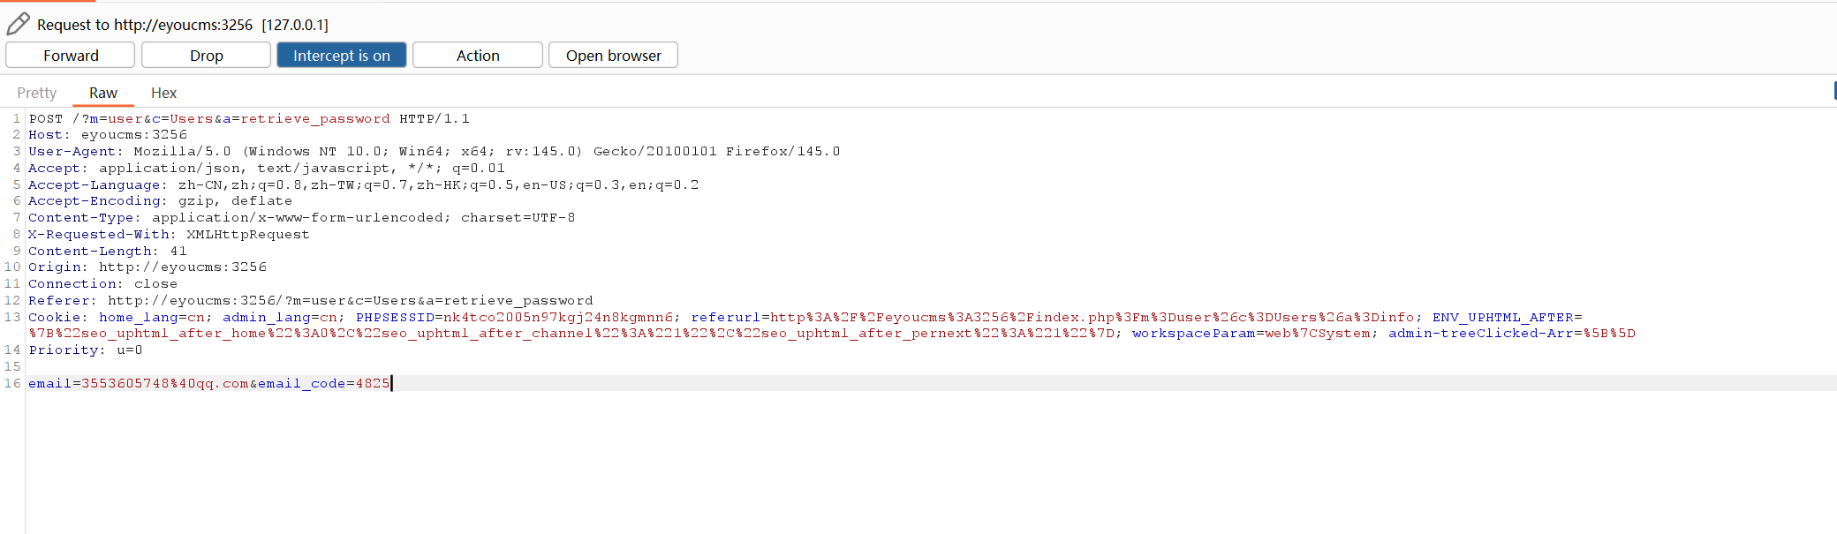The height and width of the screenshot is (534, 1837).
Task: Click the Host header line eyoucms:3256
Action: (108, 135)
